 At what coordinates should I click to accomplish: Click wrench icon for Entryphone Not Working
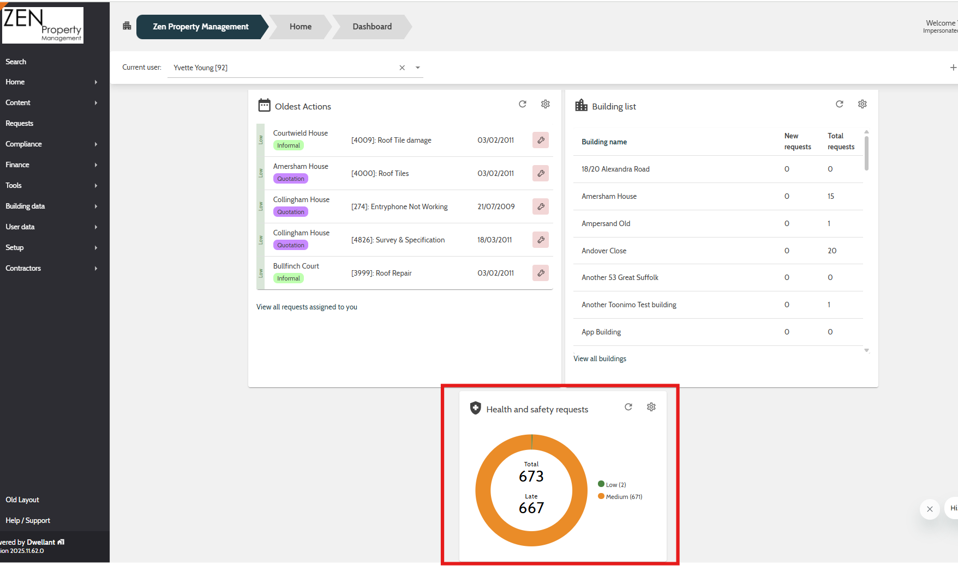tap(541, 206)
